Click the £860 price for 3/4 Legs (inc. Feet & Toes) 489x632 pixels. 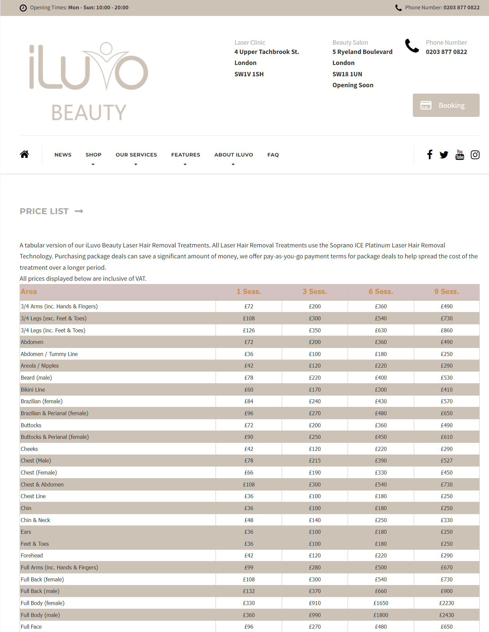(446, 330)
